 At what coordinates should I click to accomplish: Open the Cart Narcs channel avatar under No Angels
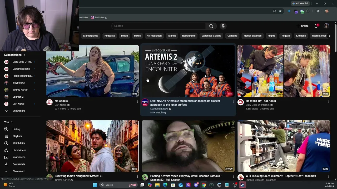(x=49, y=102)
